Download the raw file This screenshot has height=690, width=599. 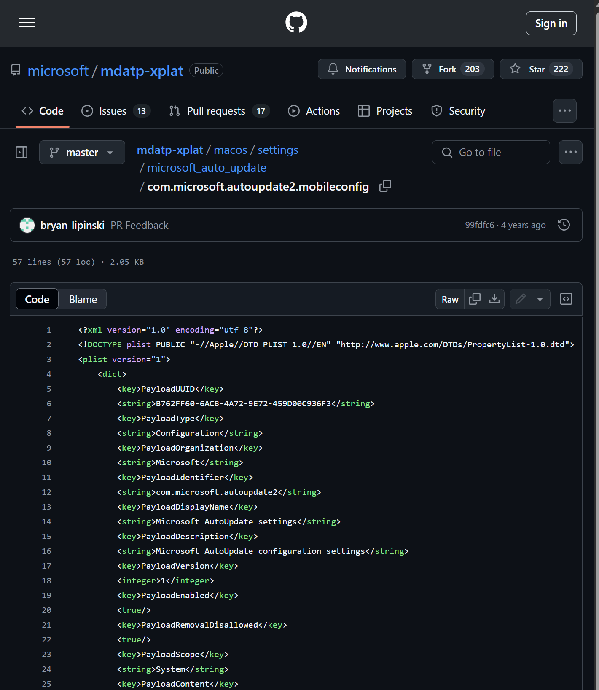[x=494, y=299]
